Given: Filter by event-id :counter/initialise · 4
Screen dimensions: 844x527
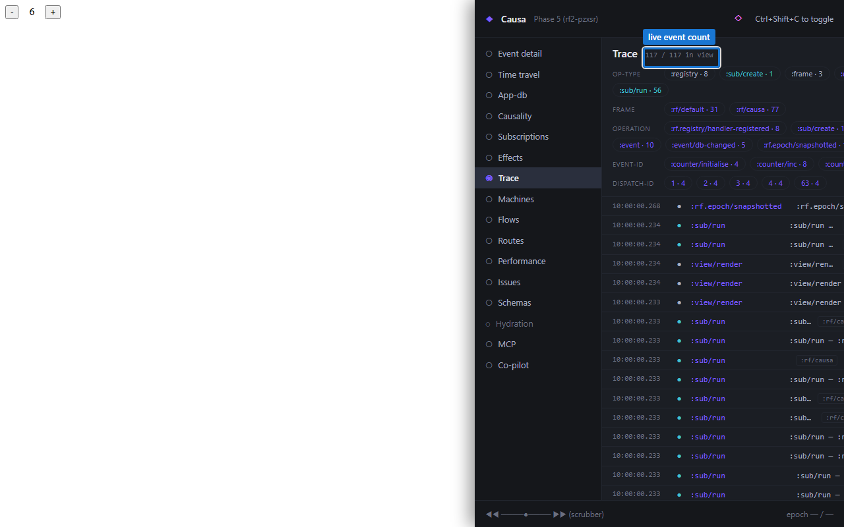Looking at the screenshot, I should pyautogui.click(x=705, y=164).
